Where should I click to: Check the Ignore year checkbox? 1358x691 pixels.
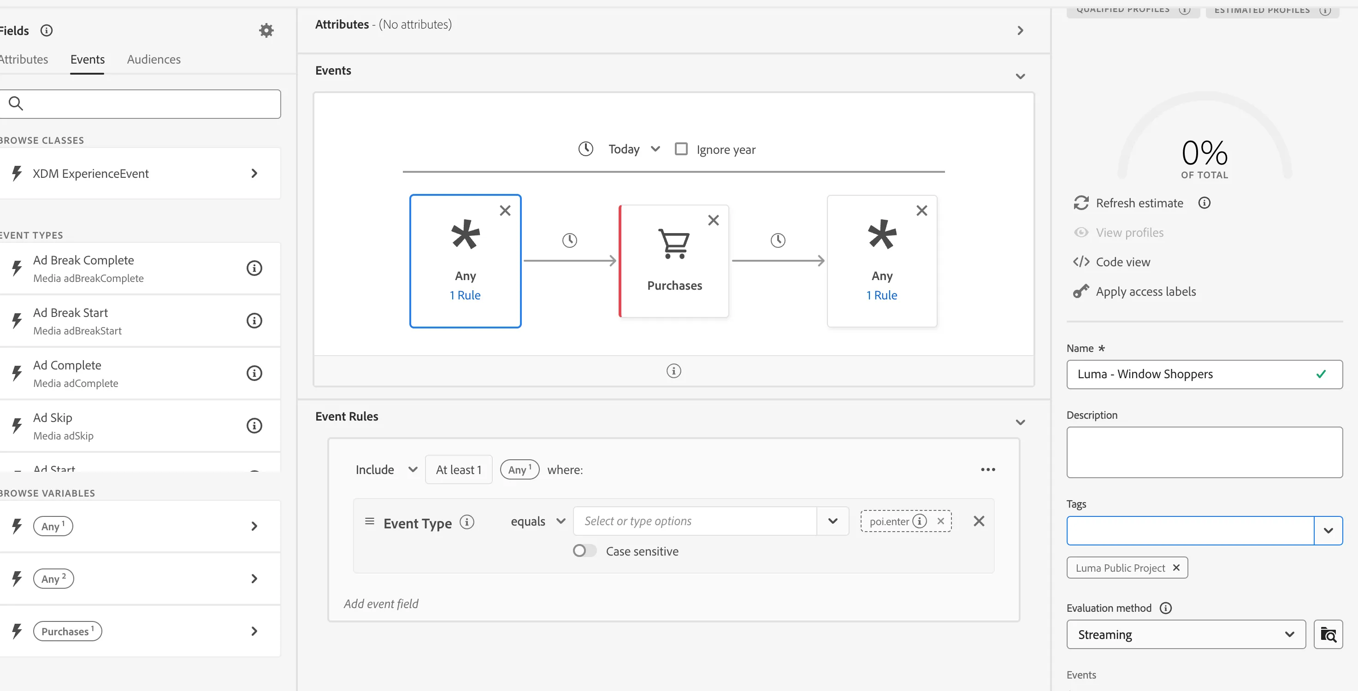[x=681, y=149]
